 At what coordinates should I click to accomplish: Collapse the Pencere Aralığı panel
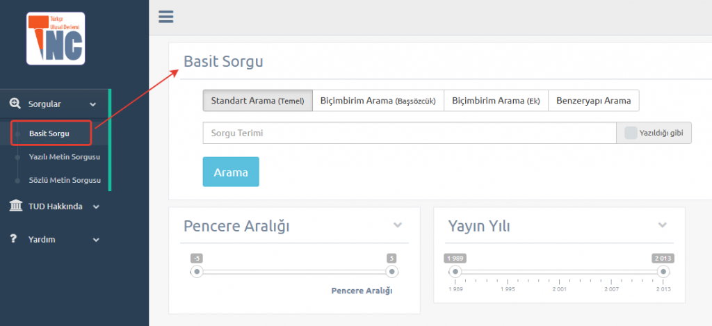click(398, 225)
